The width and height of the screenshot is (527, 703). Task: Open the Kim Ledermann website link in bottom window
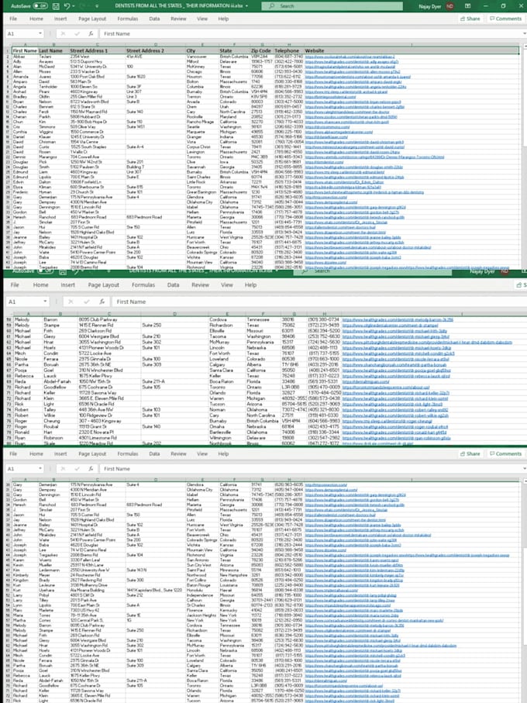pos(354,570)
